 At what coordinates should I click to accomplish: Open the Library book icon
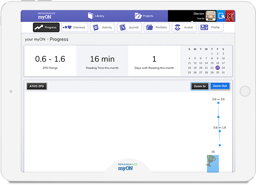(x=90, y=16)
